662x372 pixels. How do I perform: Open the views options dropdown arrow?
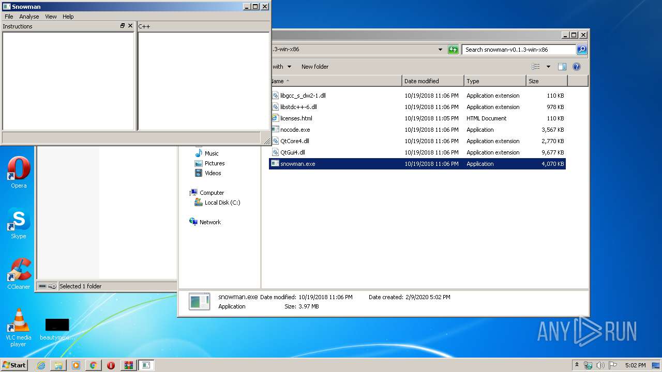(548, 67)
